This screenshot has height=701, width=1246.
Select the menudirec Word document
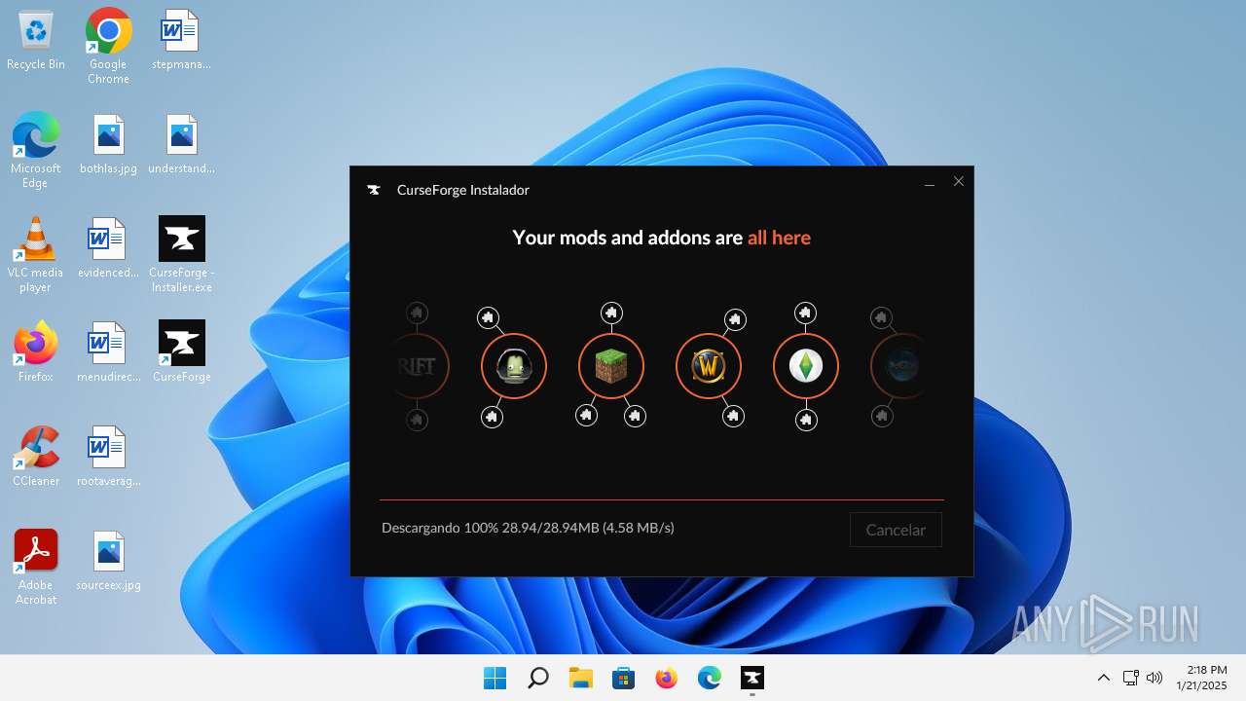pyautogui.click(x=108, y=353)
